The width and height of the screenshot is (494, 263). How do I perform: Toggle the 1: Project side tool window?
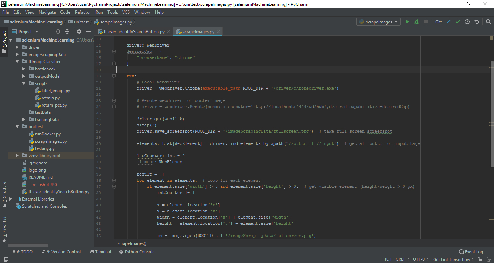pos(4,42)
